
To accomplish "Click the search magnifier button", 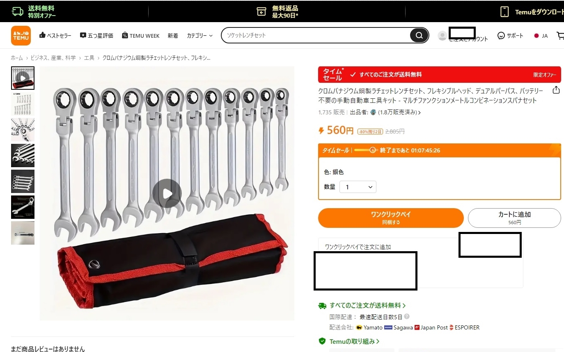I will click(x=419, y=35).
